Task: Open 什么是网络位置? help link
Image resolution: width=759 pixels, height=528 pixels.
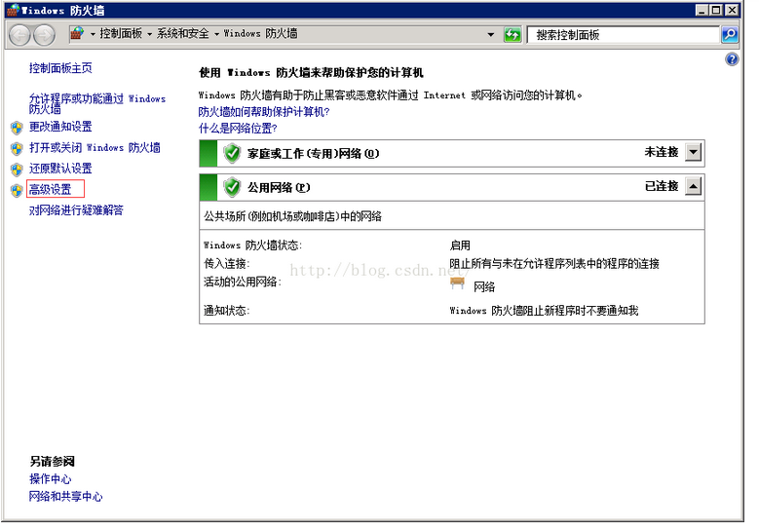Action: point(238,129)
